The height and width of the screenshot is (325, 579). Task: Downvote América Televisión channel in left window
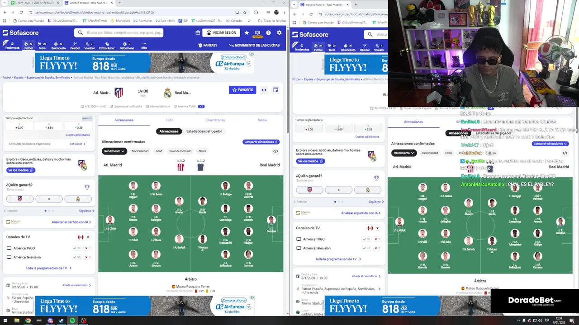pyautogui.click(x=88, y=257)
